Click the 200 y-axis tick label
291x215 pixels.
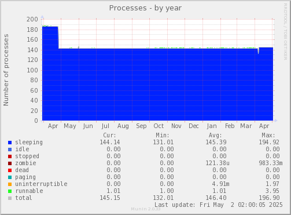click(x=32, y=19)
